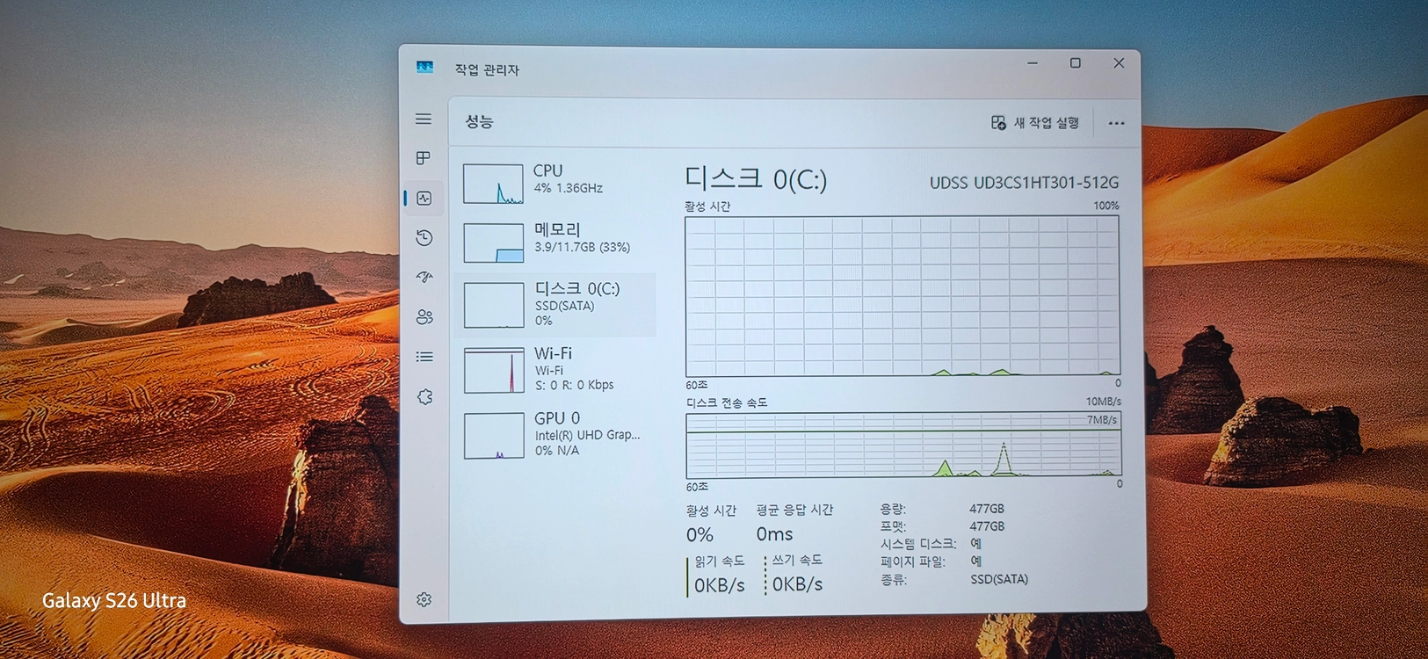Viewport: 1428px width, 659px height.
Task: Click the 쓰기 속도 0KB/s value
Action: click(x=798, y=583)
